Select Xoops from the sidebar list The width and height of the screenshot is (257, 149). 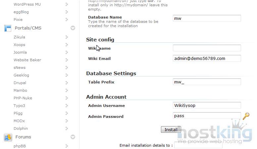pyautogui.click(x=19, y=45)
